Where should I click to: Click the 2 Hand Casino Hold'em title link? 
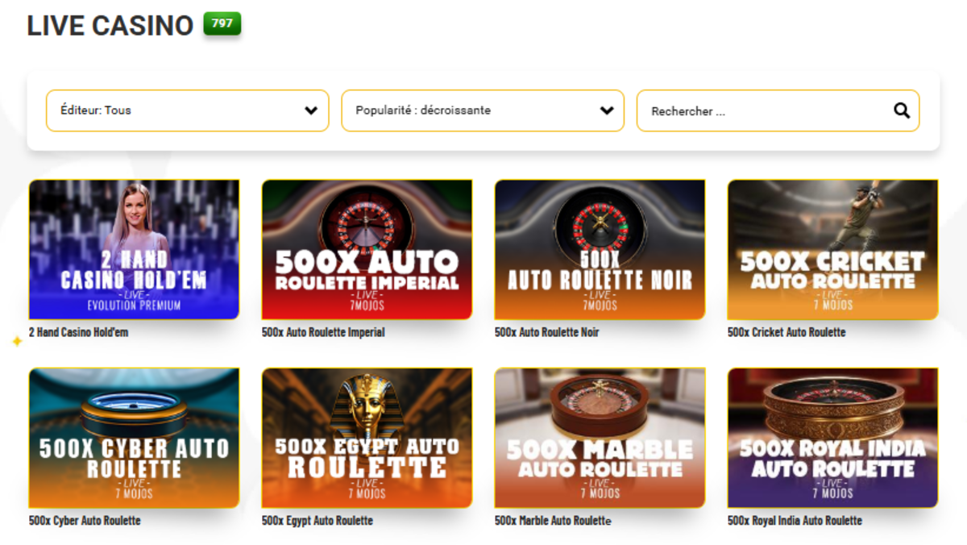[78, 332]
